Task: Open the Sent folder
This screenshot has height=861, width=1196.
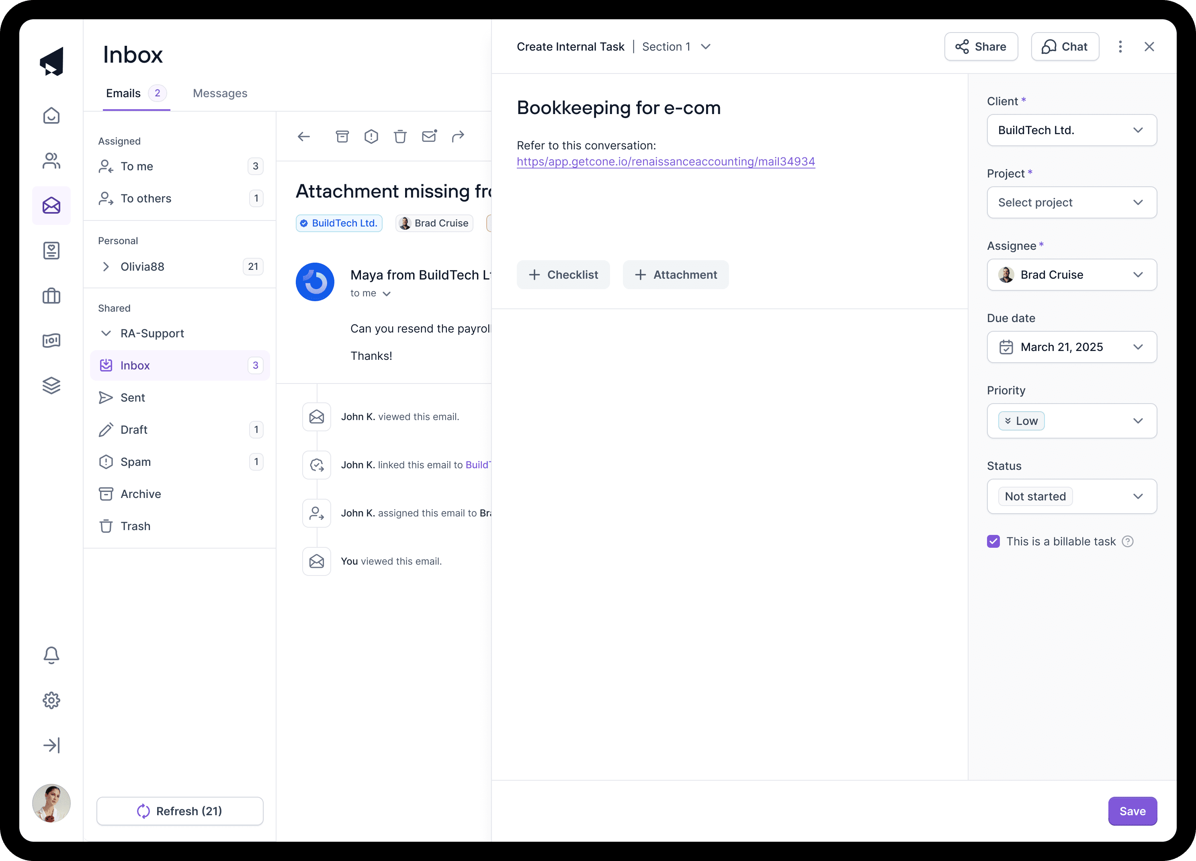Action: (132, 398)
